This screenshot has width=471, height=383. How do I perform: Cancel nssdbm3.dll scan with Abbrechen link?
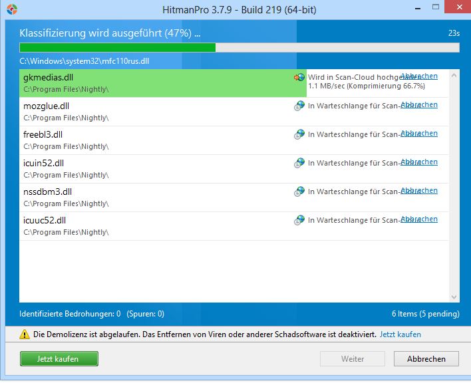coord(419,190)
